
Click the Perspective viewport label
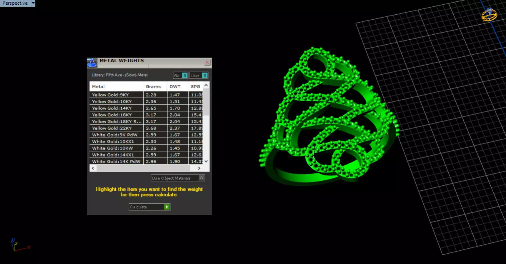tap(15, 3)
